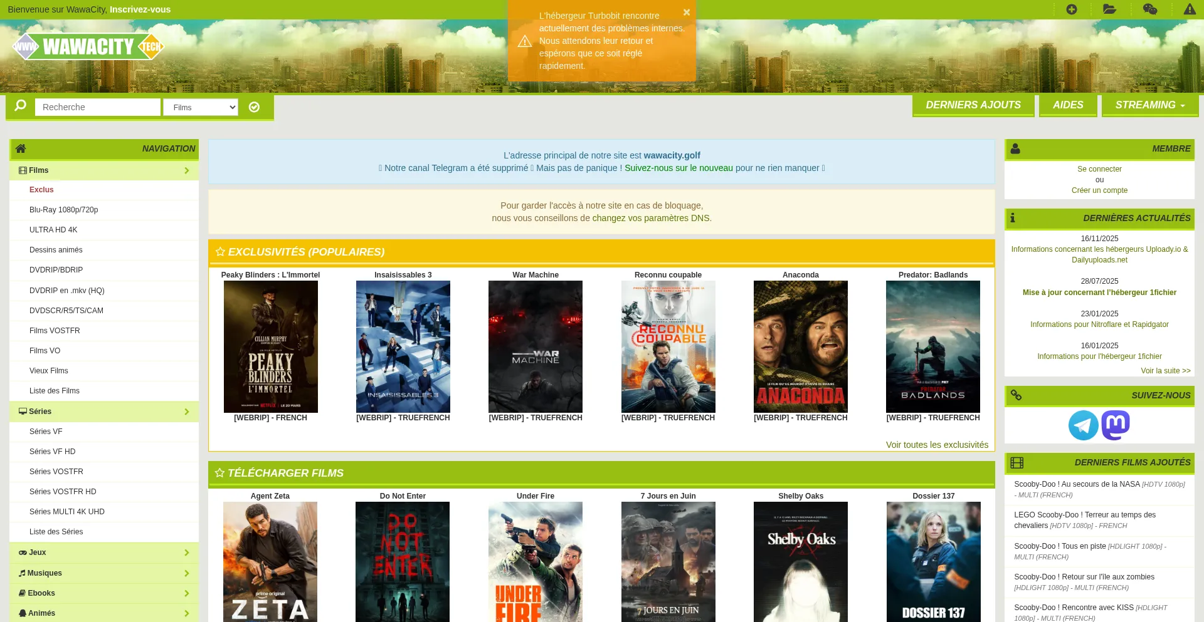Open LEGO Scooby-Doo Terreur au temps des chevaliers
1204x622 pixels.
[x=1099, y=520]
